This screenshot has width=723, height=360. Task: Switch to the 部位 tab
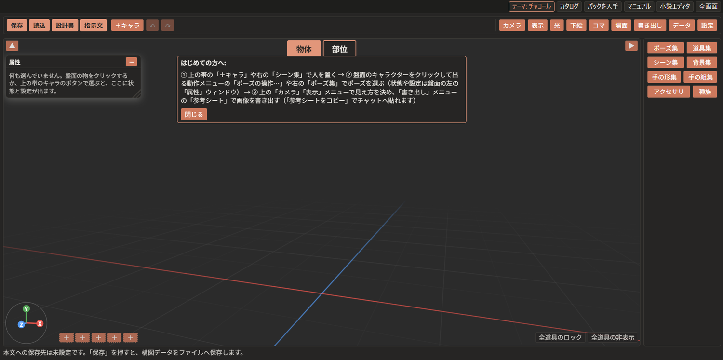coord(339,49)
